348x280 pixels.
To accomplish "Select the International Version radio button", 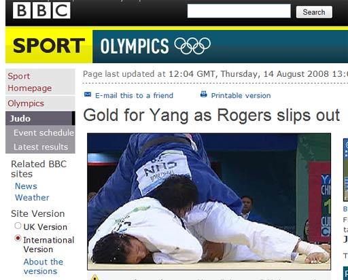I will pyautogui.click(x=18, y=239).
